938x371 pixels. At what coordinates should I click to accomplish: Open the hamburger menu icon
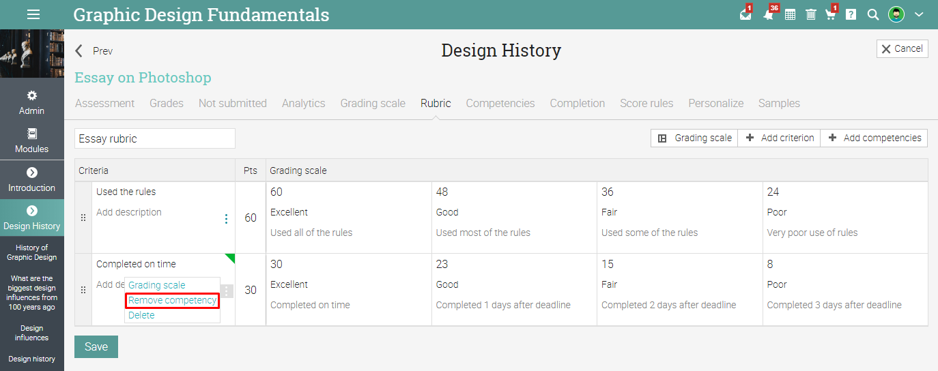(33, 14)
